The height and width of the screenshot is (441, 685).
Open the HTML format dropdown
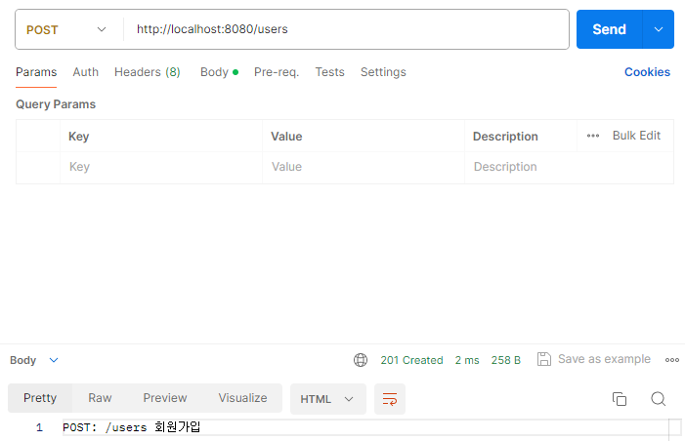(328, 399)
